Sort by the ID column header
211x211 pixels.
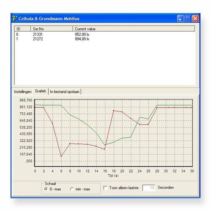(23, 29)
